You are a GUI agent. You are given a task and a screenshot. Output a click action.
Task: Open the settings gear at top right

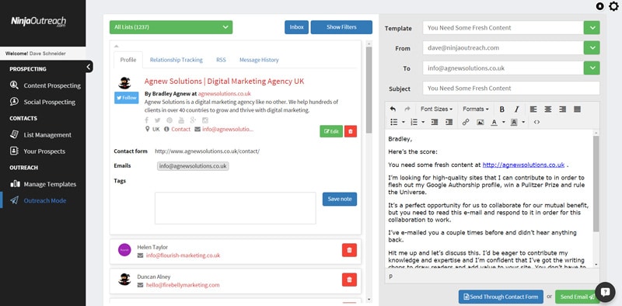coord(613,6)
